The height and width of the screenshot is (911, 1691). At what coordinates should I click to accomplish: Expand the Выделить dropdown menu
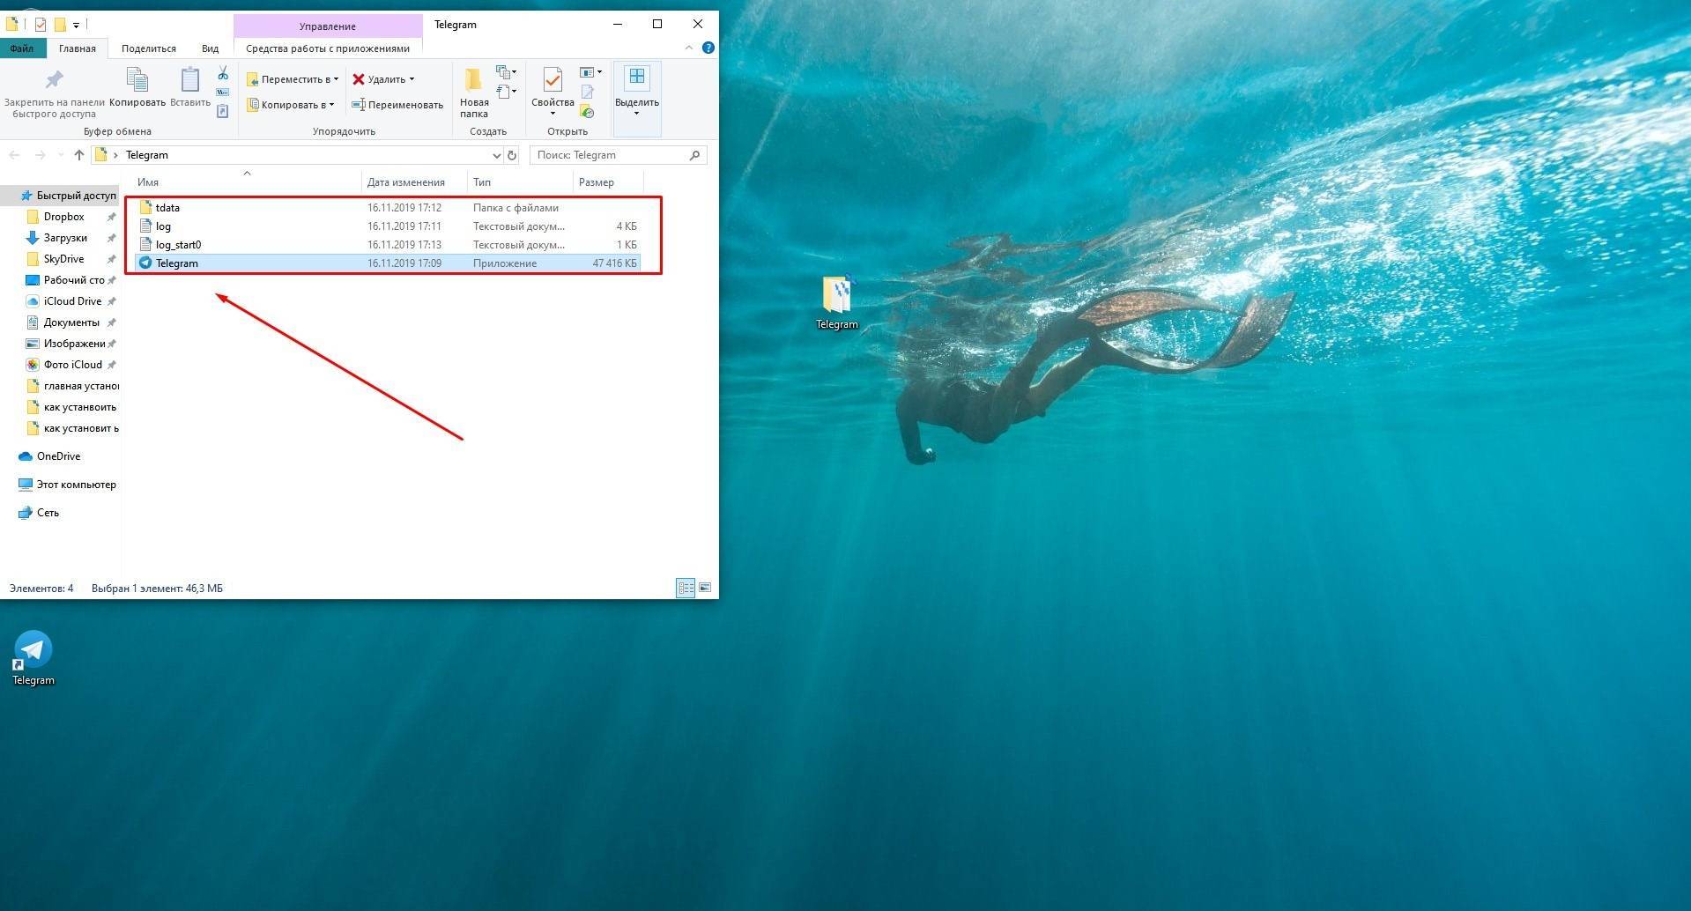(x=636, y=113)
